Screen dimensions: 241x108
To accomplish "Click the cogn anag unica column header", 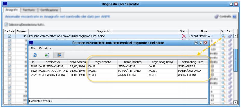I will (x=163, y=62).
